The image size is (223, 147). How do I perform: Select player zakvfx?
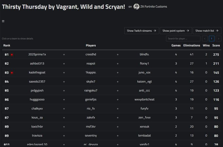point(91,117)
